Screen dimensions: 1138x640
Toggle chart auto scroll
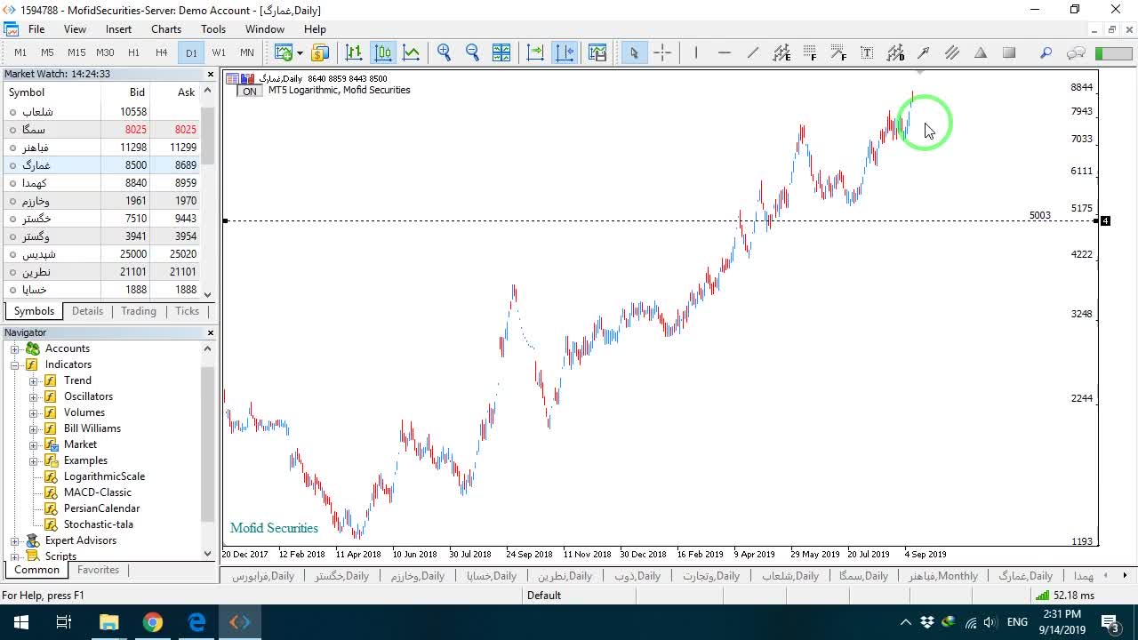535,52
